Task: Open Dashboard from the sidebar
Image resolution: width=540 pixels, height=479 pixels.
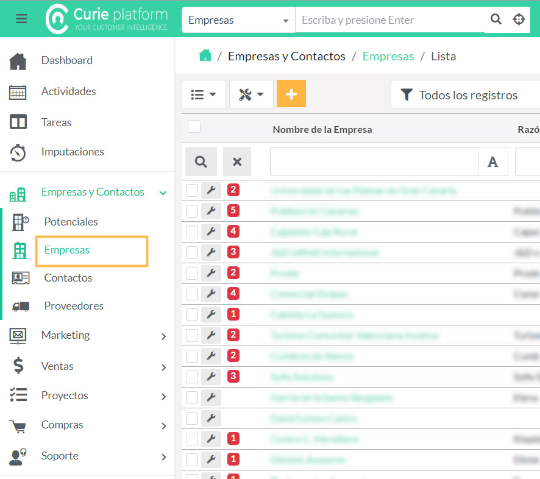Action: [66, 60]
